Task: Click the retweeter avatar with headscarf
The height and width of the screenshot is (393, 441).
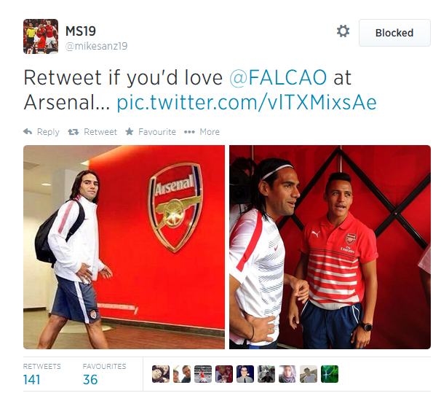Action: [287, 374]
